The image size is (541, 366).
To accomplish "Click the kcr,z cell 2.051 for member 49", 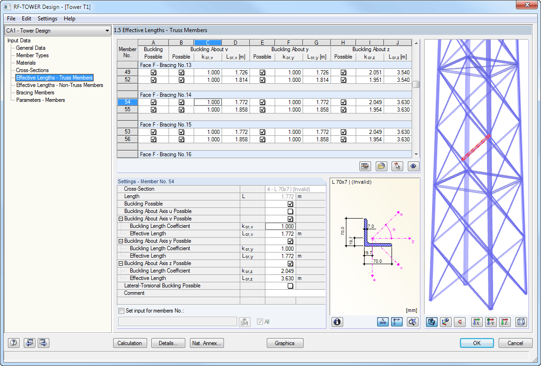I will 370,73.
